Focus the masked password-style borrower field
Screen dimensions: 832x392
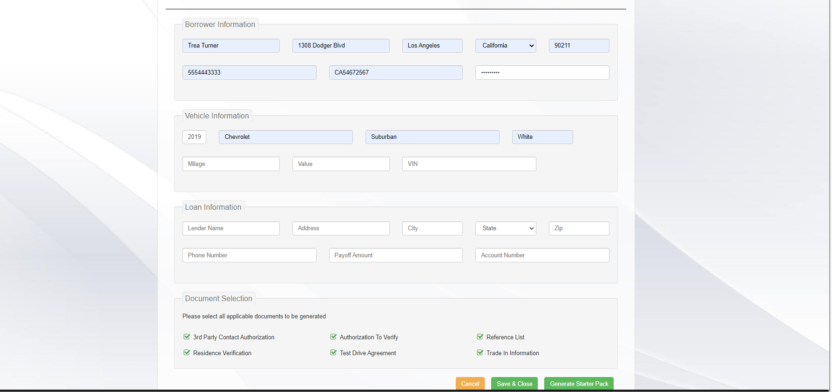[x=542, y=73]
